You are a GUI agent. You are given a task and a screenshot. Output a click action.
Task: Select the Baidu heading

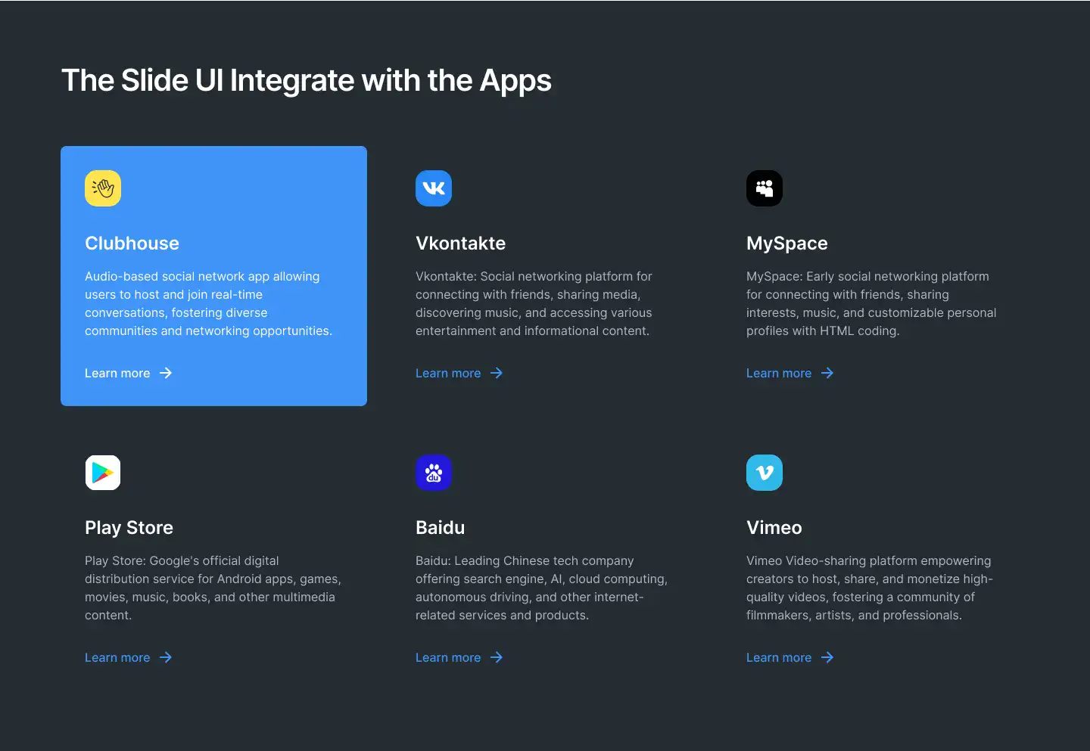click(440, 528)
